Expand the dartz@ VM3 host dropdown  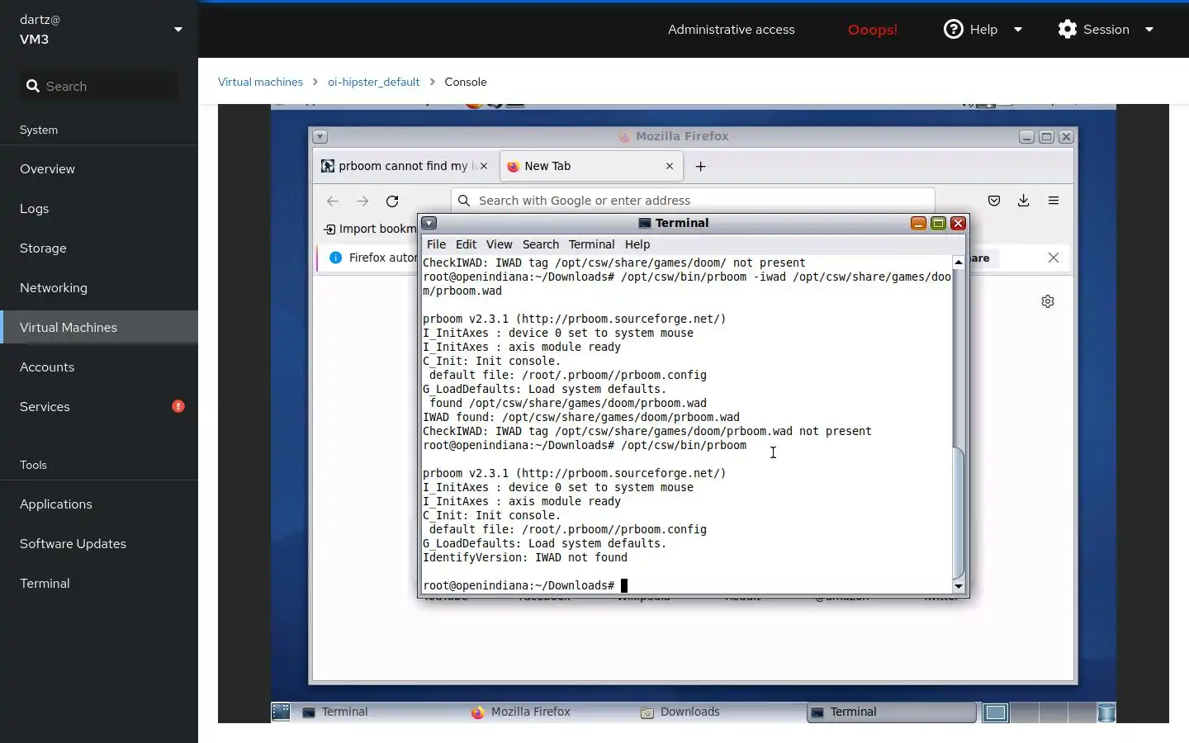[178, 29]
